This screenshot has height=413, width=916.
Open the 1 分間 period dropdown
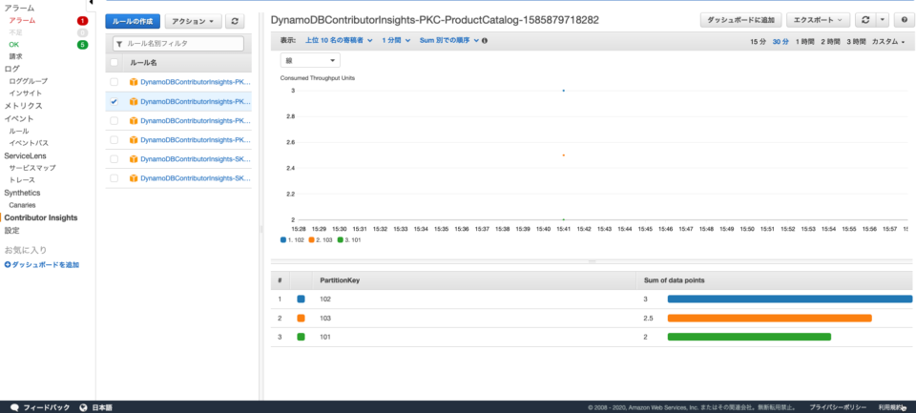(396, 41)
